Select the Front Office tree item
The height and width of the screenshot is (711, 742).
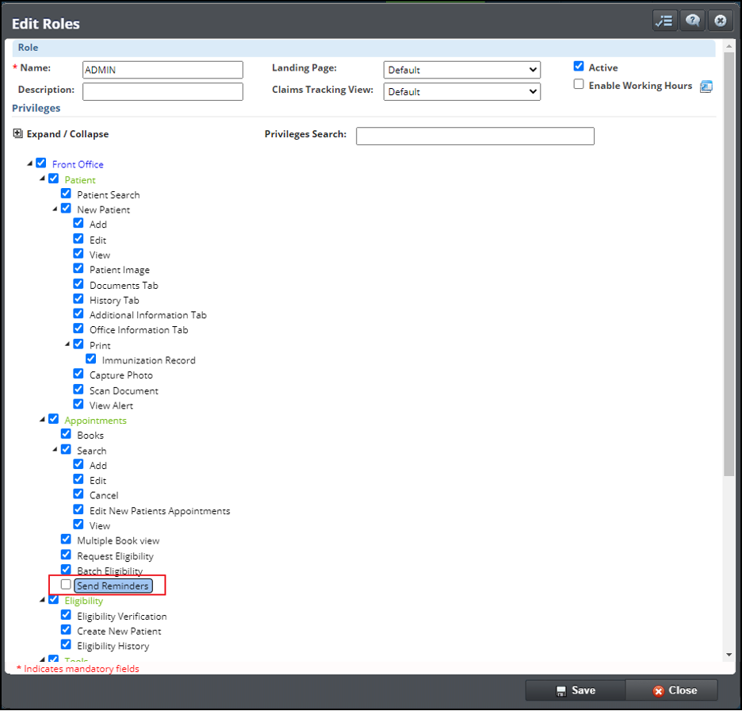tap(78, 164)
